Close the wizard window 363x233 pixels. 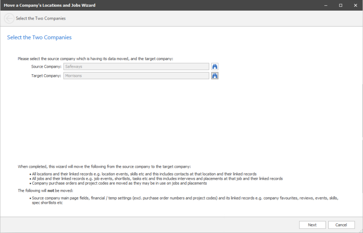355,5
